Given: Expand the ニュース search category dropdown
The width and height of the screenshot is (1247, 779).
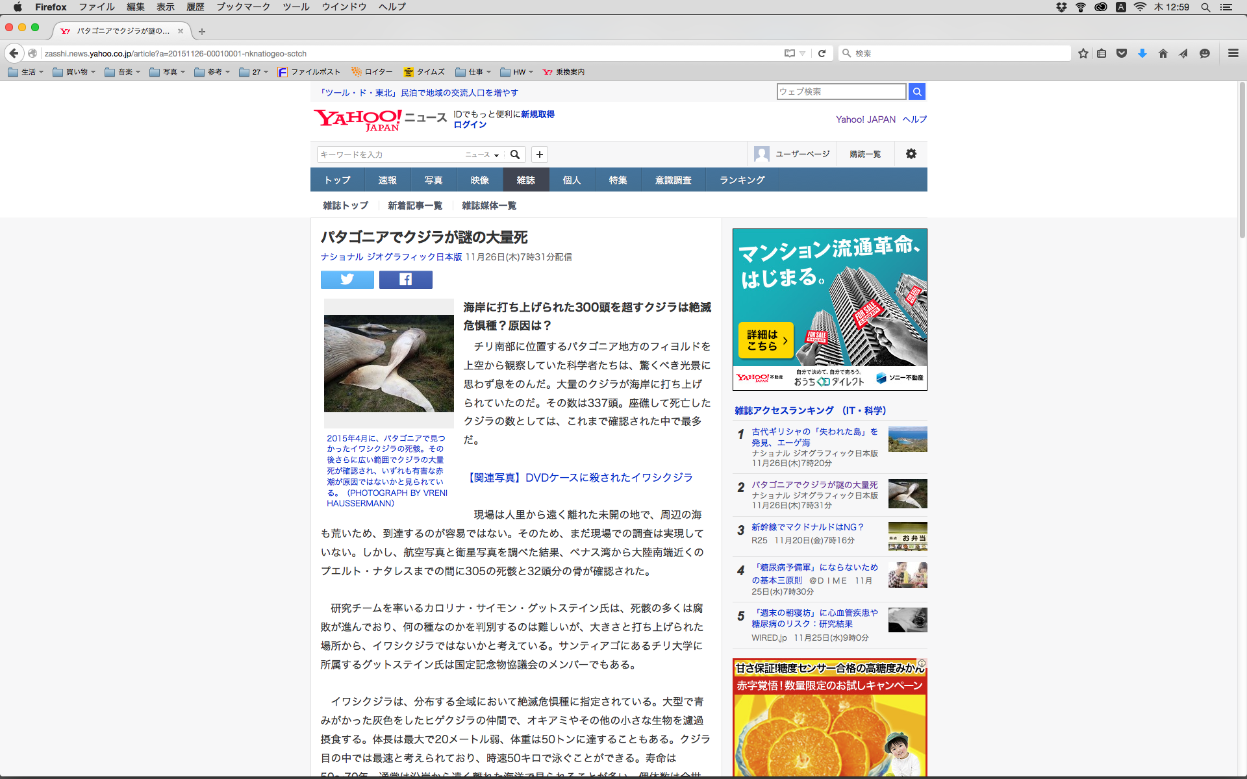Looking at the screenshot, I should pos(482,155).
